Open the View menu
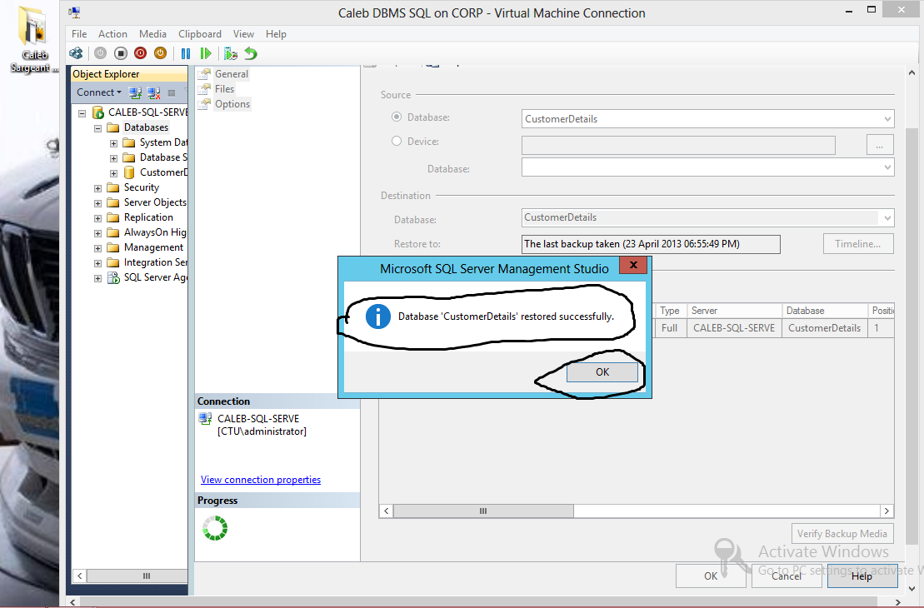This screenshot has width=924, height=608. pos(243,34)
